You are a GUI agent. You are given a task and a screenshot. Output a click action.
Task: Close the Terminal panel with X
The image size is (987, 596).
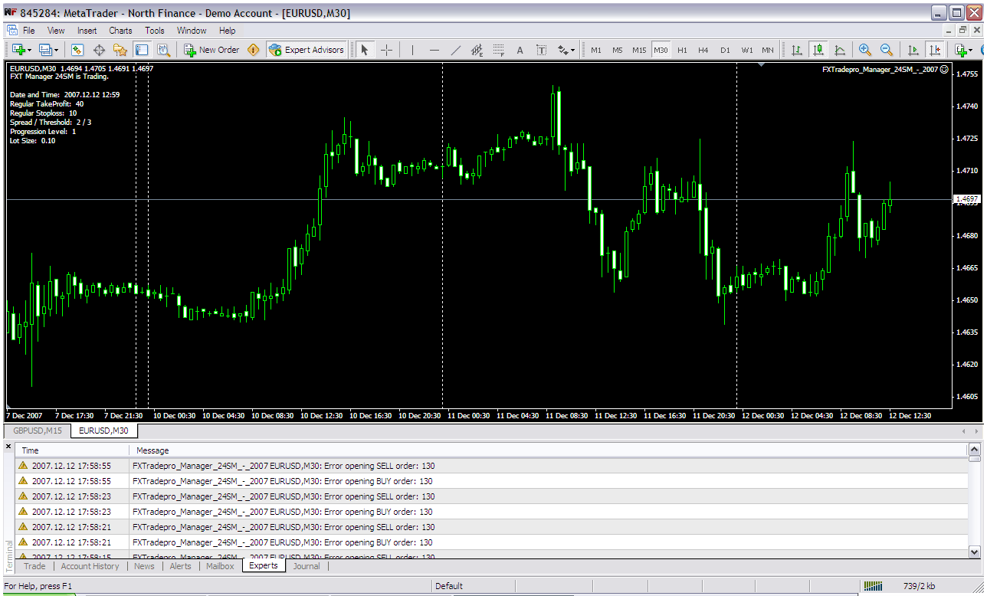(x=8, y=447)
